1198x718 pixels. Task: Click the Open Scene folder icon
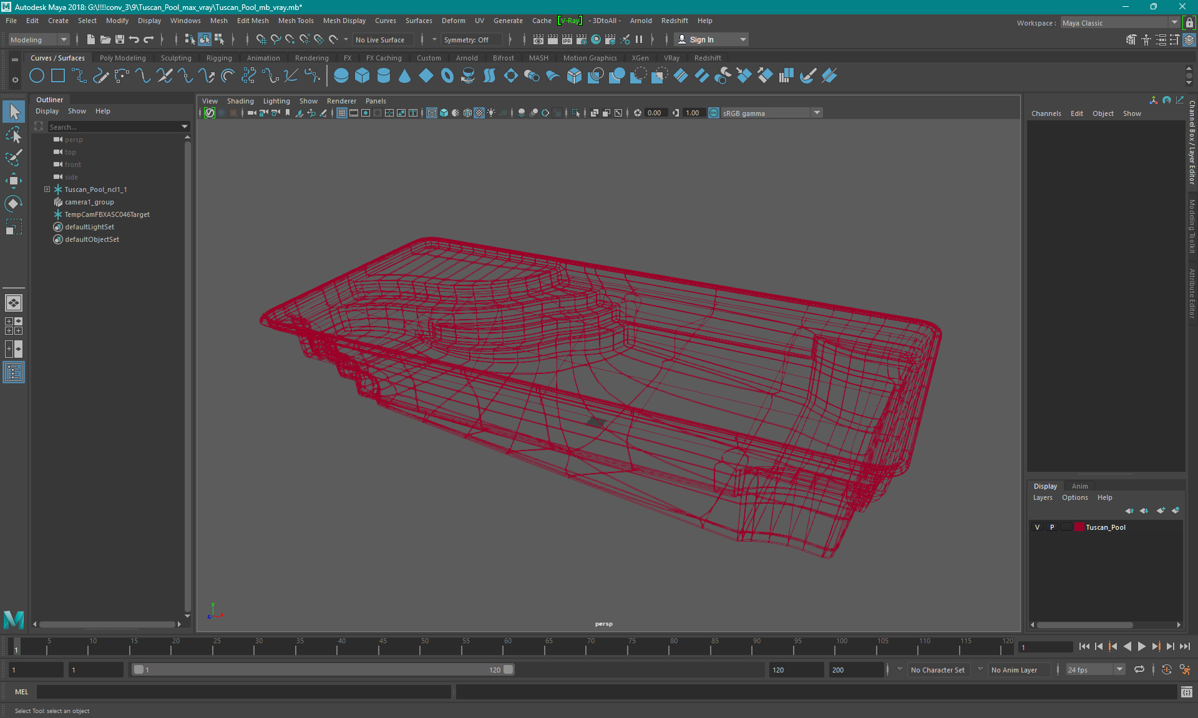click(x=105, y=39)
